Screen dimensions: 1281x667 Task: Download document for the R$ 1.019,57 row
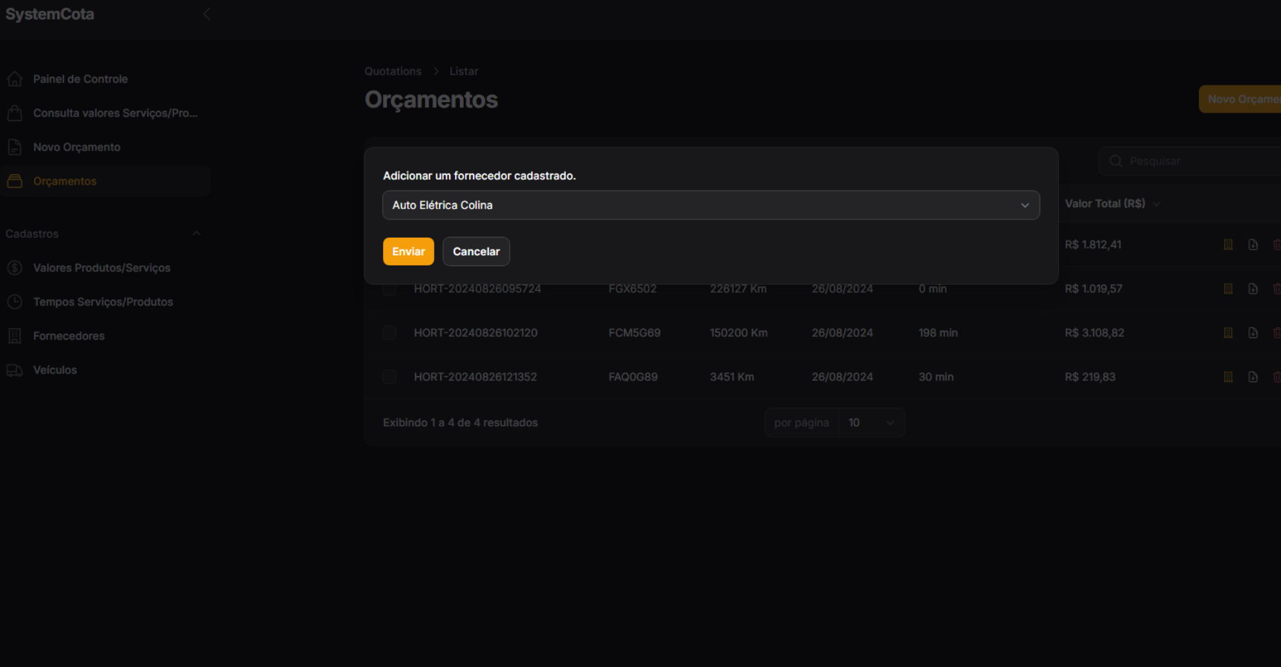pyautogui.click(x=1253, y=289)
